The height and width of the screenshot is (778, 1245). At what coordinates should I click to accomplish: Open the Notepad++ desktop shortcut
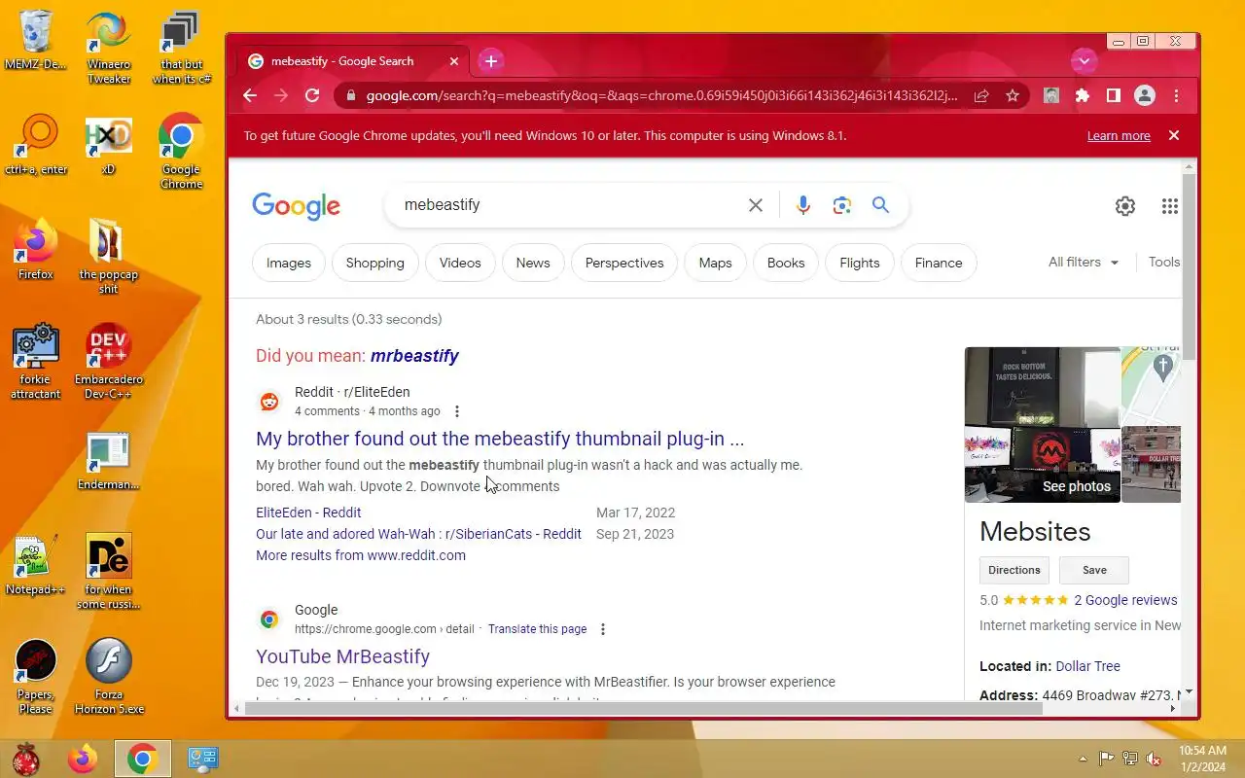pyautogui.click(x=35, y=565)
